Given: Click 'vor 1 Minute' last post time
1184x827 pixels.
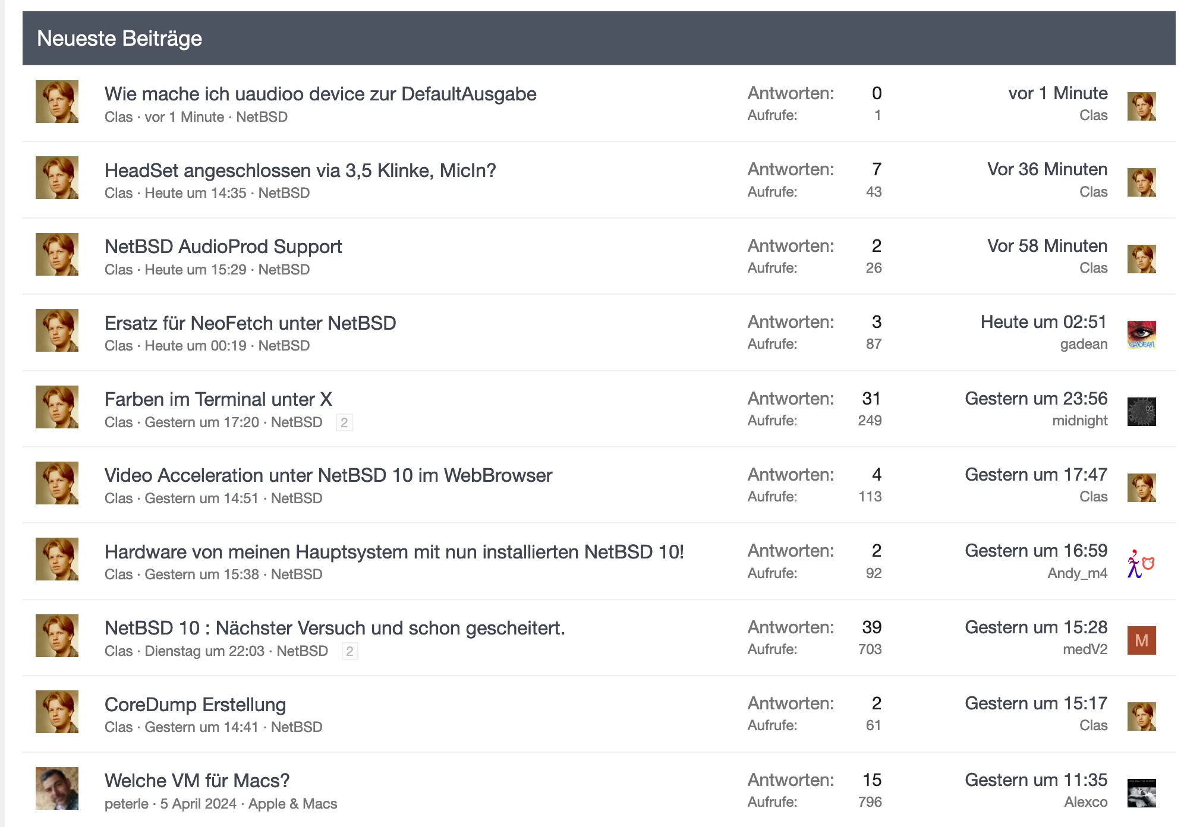Looking at the screenshot, I should 1058,93.
